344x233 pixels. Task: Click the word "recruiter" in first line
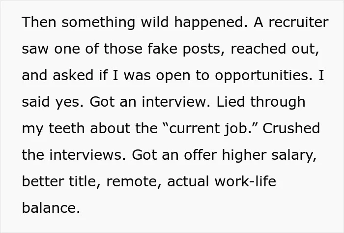299,22
